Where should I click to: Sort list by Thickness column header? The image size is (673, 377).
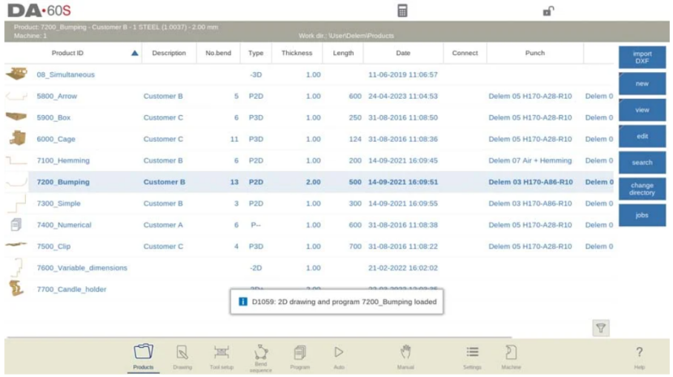coord(297,54)
